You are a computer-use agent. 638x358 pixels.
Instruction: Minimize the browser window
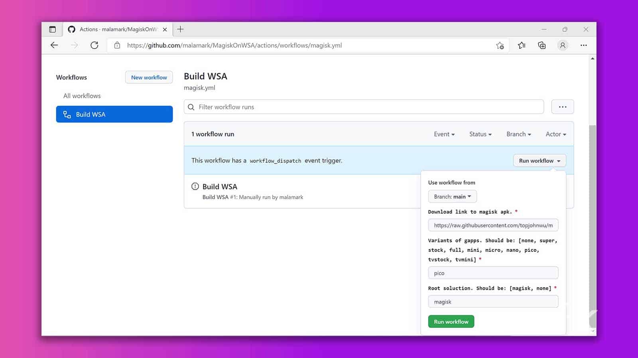544,29
